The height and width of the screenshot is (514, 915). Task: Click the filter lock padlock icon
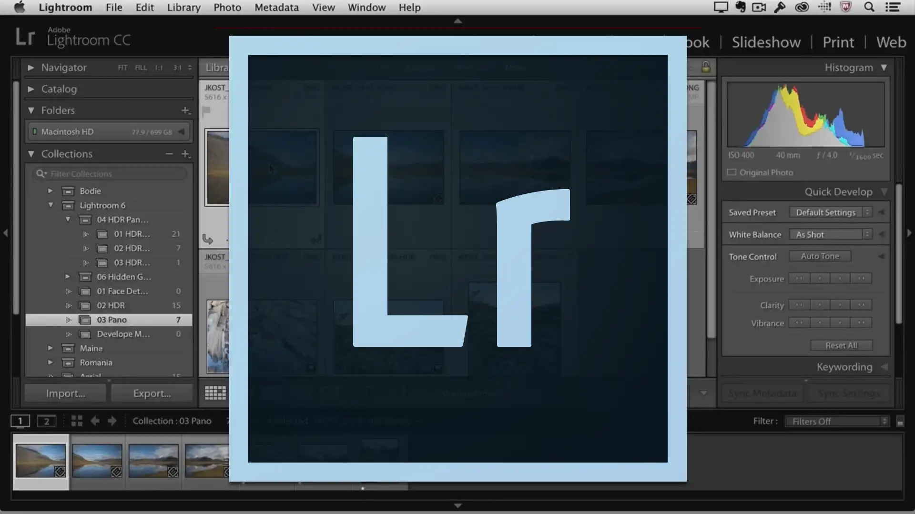[x=705, y=67]
